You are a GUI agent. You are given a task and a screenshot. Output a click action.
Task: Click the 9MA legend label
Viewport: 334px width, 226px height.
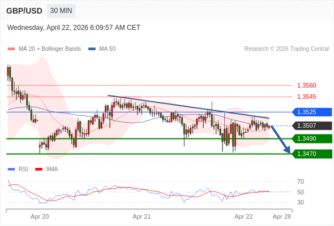coord(52,169)
